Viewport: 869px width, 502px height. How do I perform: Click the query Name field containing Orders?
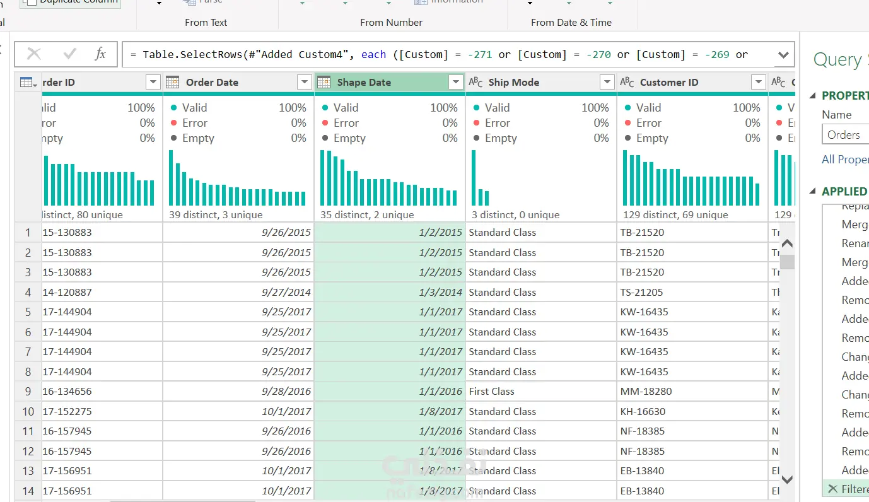tap(845, 134)
